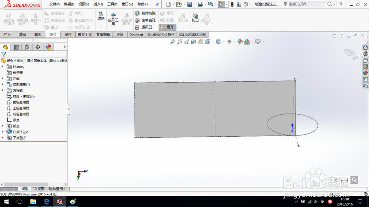Open the task pane Home icon
This screenshot has width=369, height=207.
click(365, 47)
